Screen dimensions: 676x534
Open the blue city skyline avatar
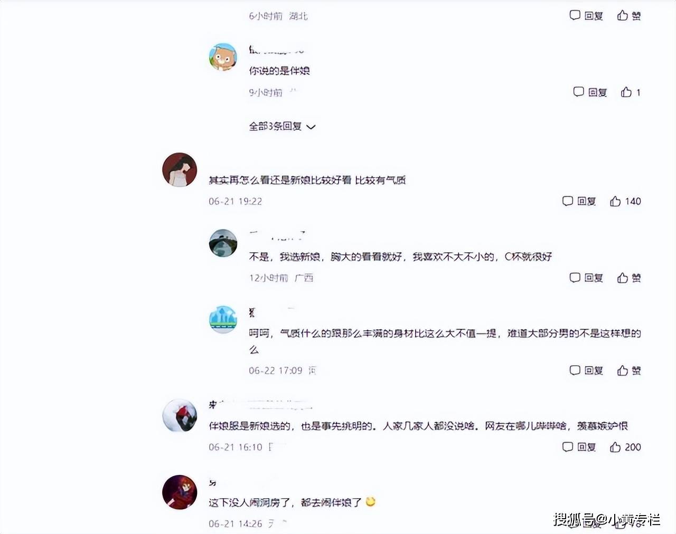tap(223, 320)
